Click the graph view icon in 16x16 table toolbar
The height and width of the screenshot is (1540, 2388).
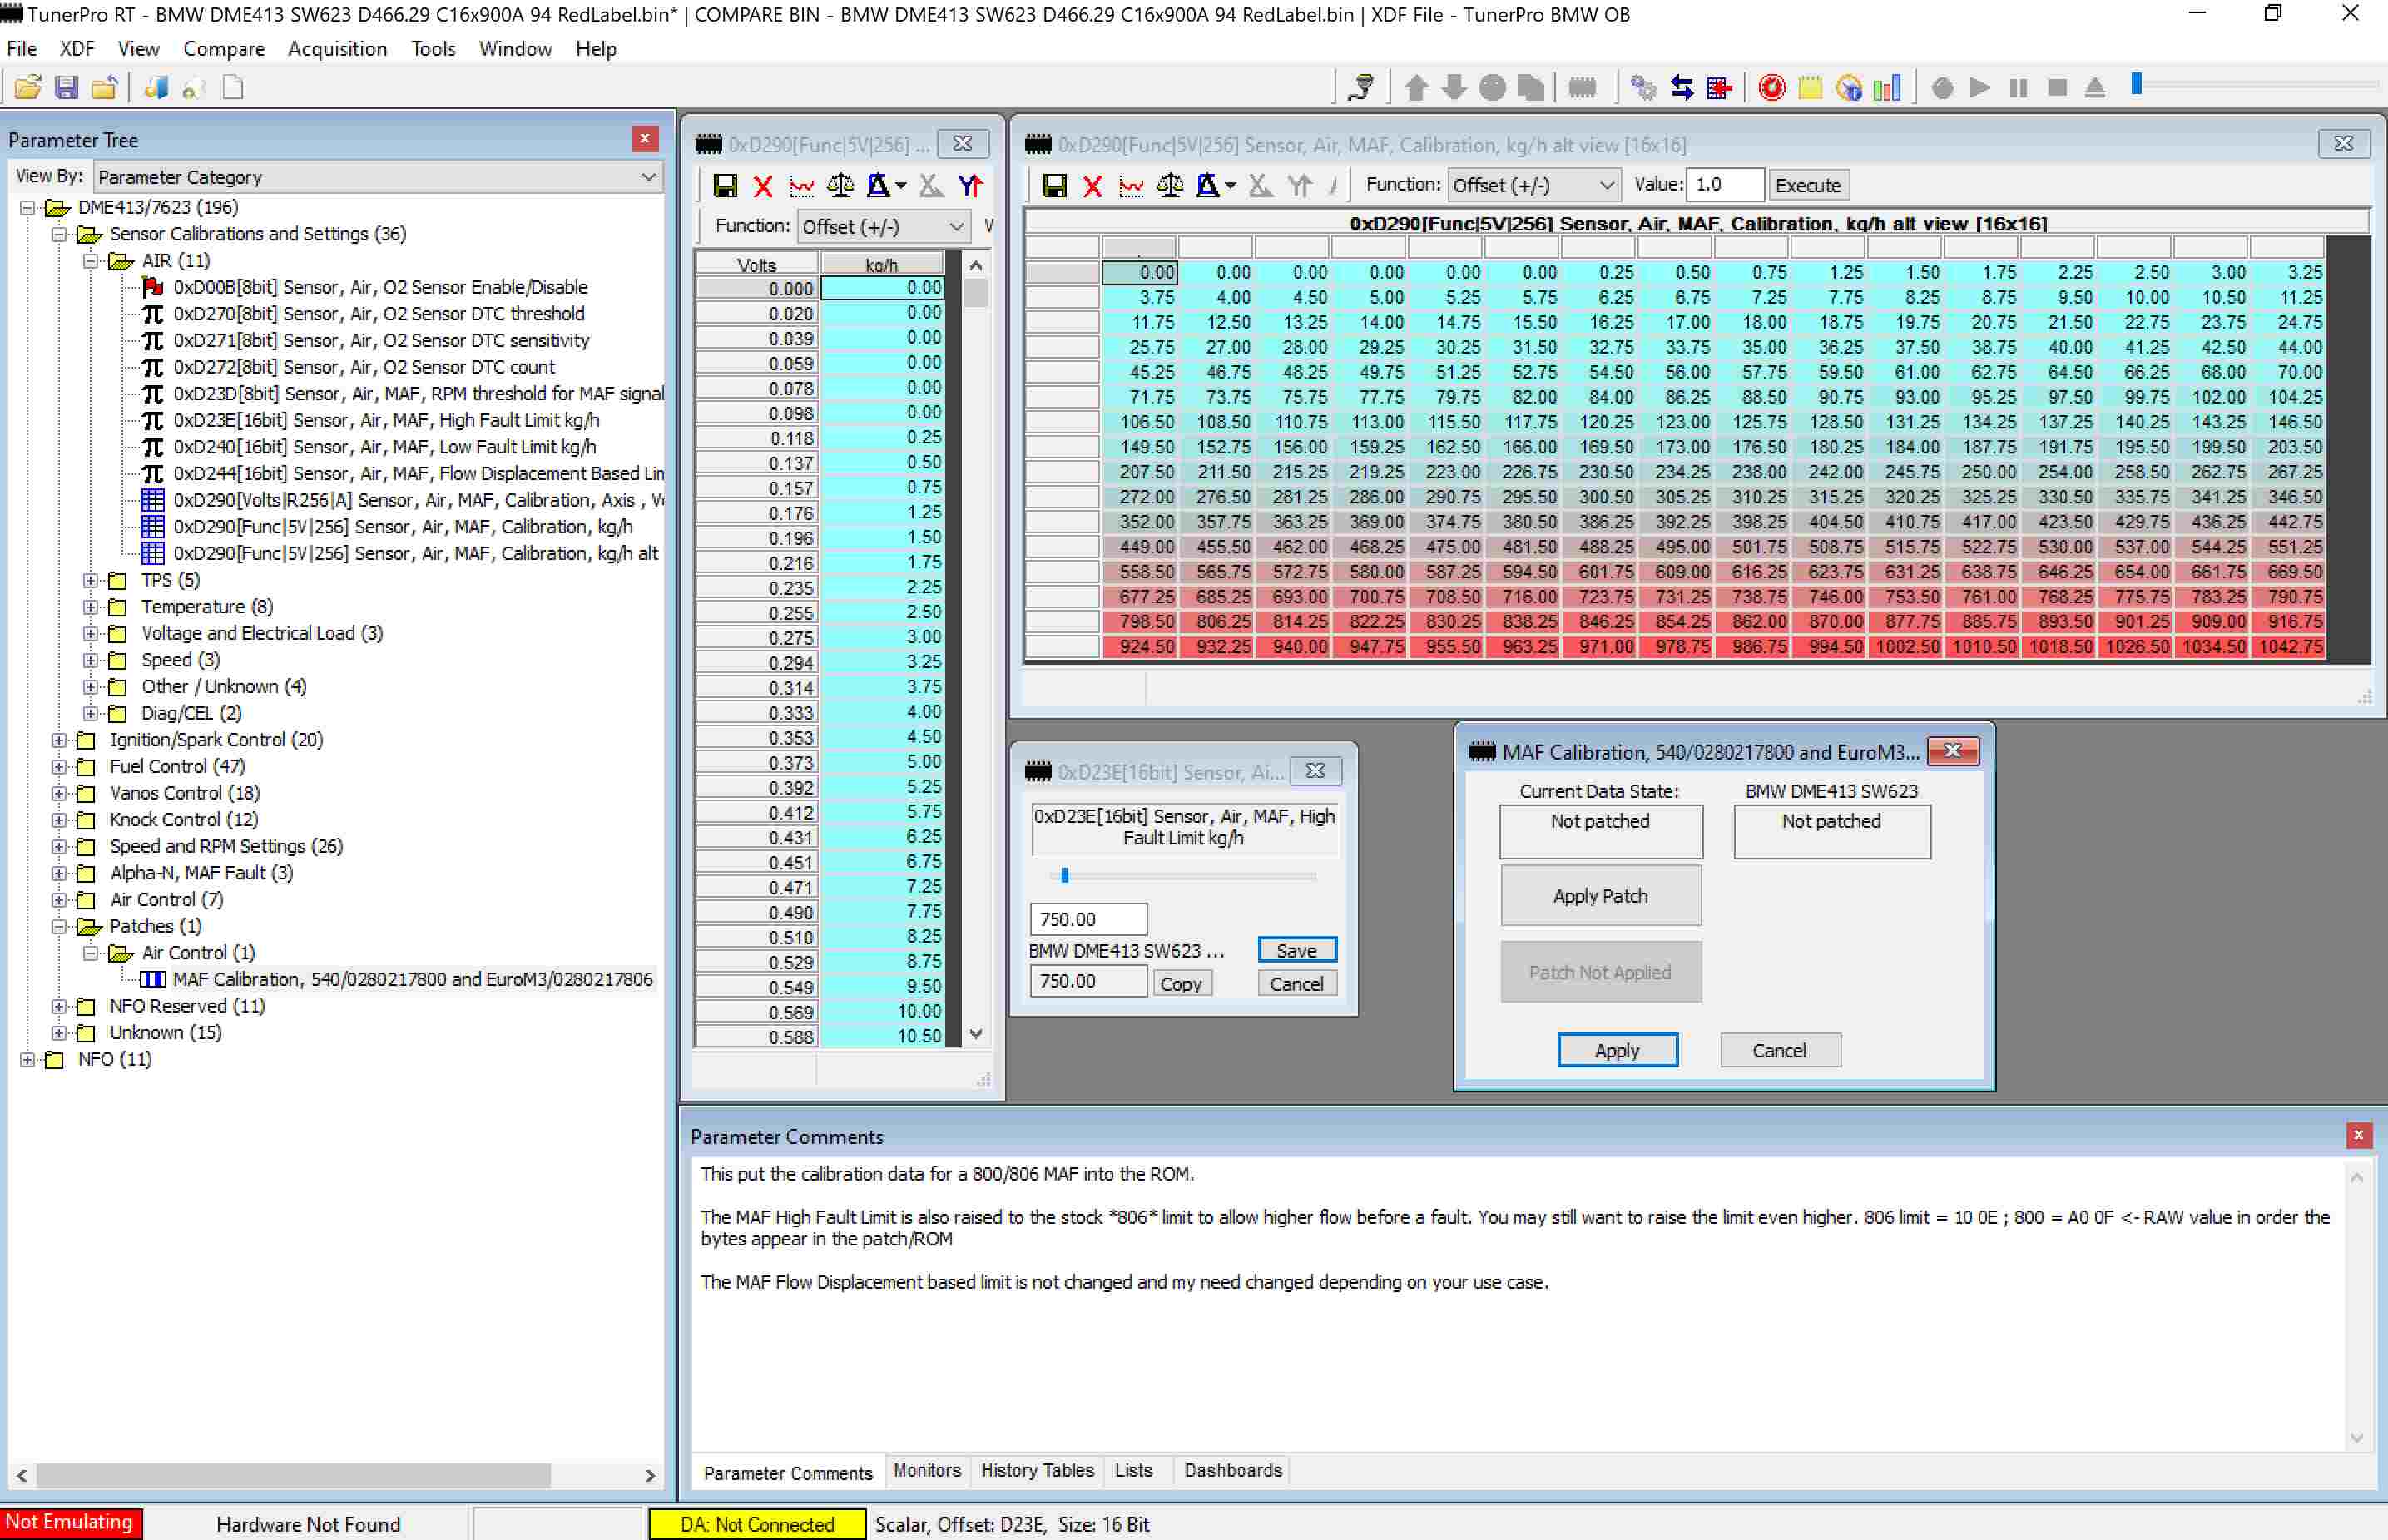click(x=1131, y=185)
